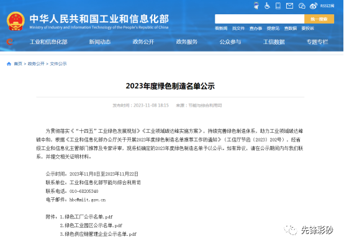Open the 工业和信息化部 nav menu

tap(48, 42)
